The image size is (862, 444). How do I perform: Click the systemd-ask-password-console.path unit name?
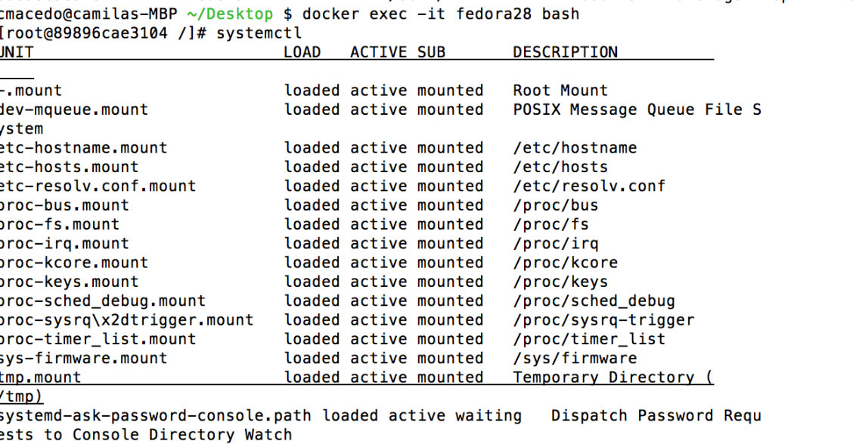(155, 415)
